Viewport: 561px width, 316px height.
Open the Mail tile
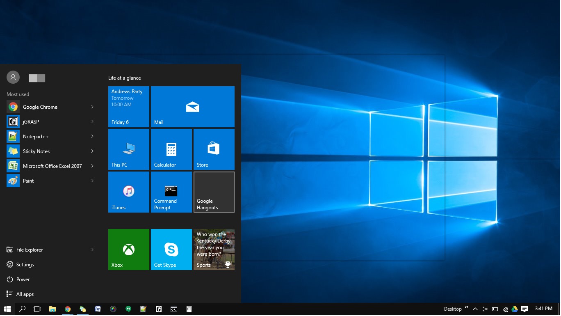click(192, 107)
